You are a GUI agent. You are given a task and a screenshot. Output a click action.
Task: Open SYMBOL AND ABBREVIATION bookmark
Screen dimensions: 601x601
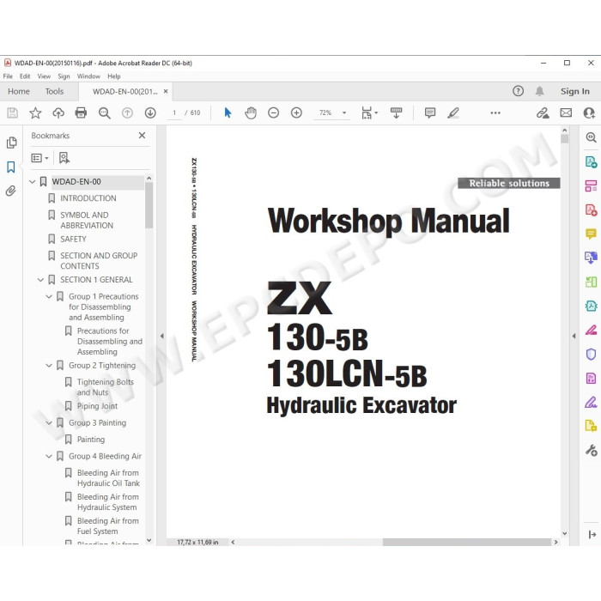click(87, 220)
